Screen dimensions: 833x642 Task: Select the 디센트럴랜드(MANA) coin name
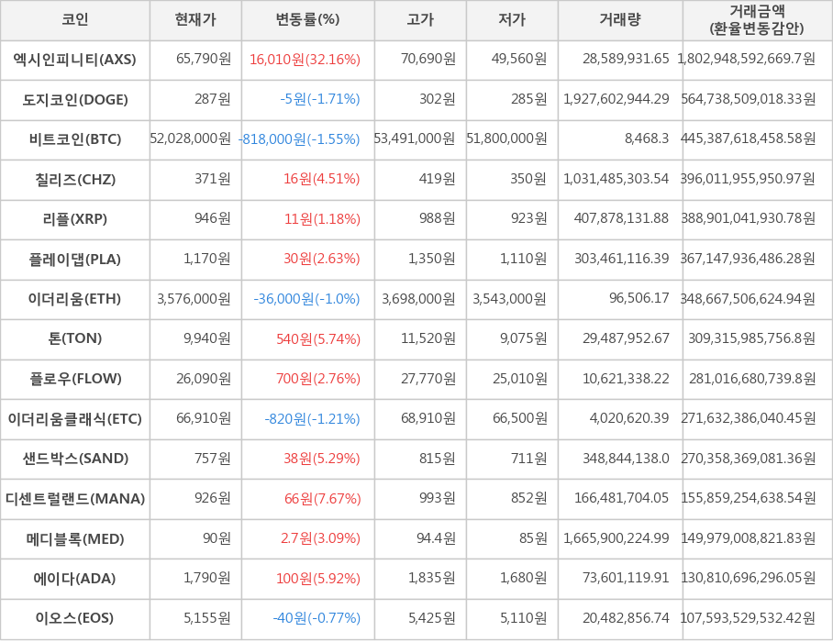click(x=75, y=499)
